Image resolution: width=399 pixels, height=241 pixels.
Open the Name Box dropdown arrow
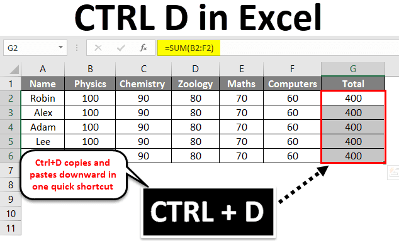point(60,47)
